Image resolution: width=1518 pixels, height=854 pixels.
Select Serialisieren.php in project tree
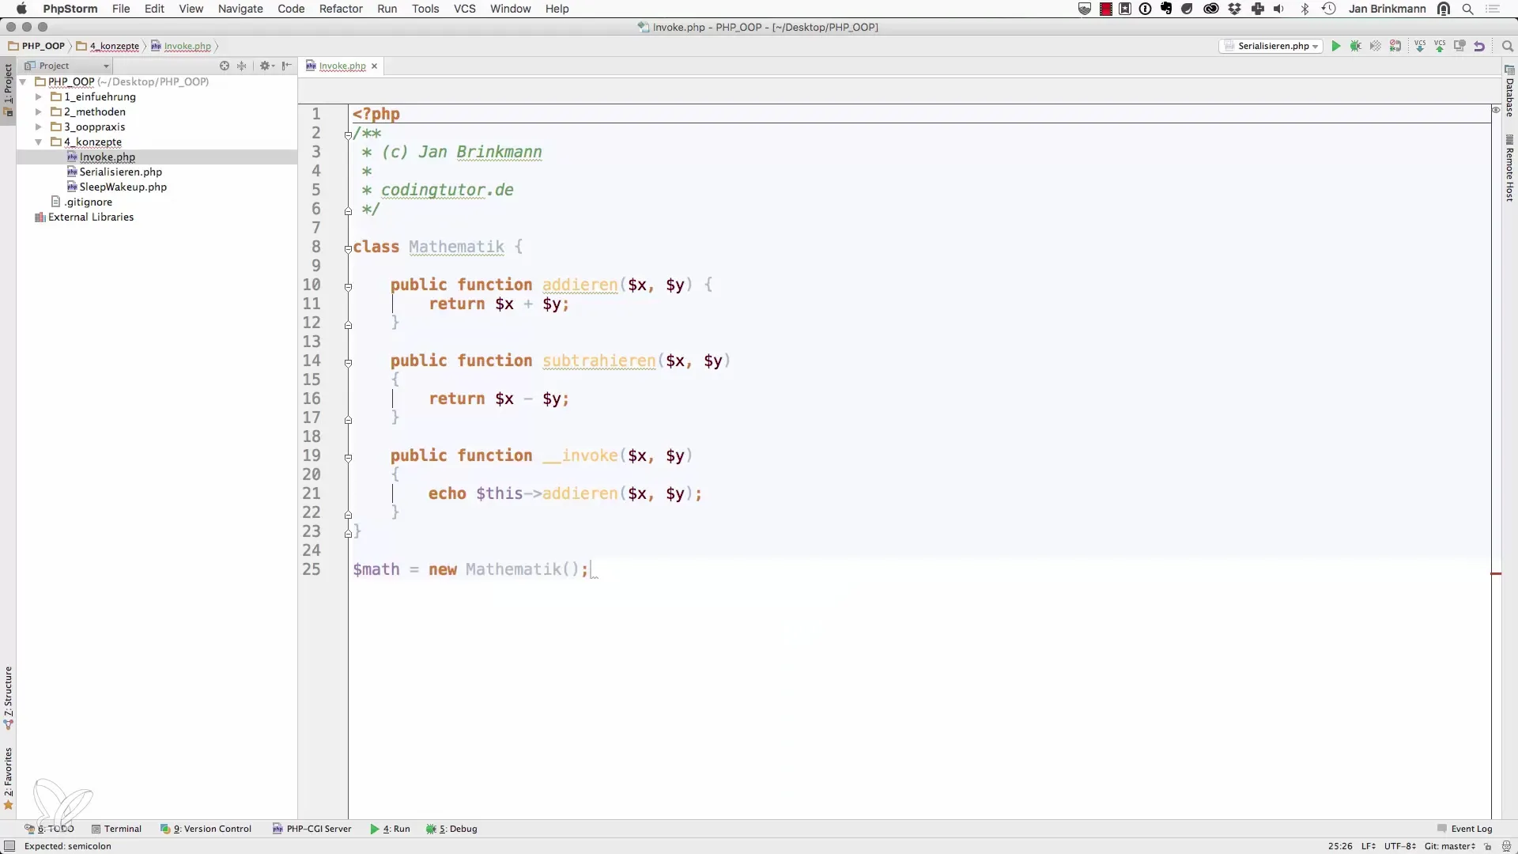click(120, 172)
